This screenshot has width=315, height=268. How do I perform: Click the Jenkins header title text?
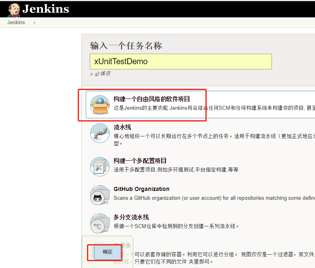pos(46,9)
